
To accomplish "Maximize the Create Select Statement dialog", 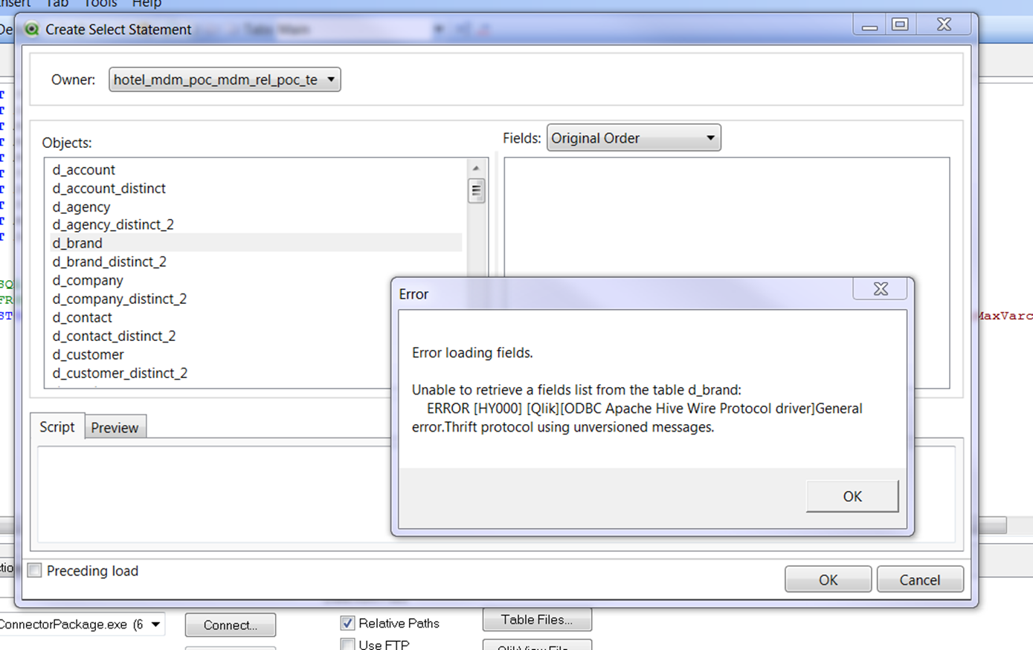I will [900, 25].
